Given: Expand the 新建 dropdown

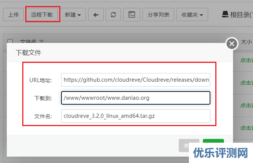Looking at the screenshot, I should pos(73,15).
